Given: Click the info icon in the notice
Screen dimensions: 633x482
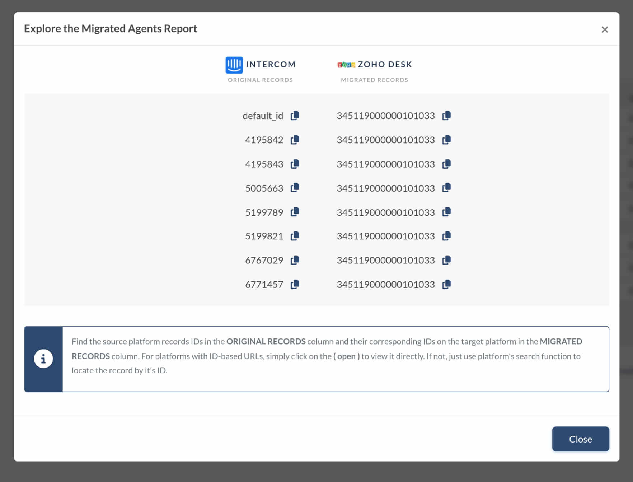Looking at the screenshot, I should coord(43,359).
